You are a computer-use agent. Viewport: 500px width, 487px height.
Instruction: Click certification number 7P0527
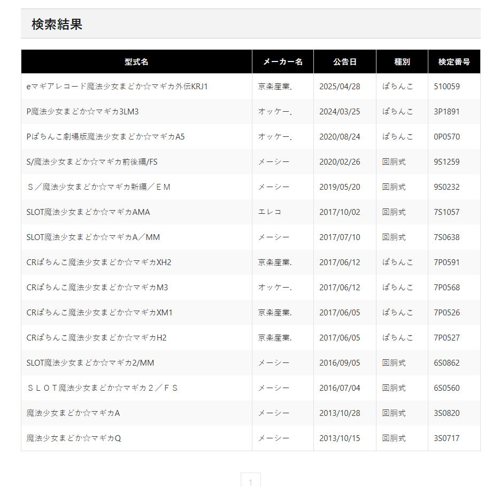point(447,338)
